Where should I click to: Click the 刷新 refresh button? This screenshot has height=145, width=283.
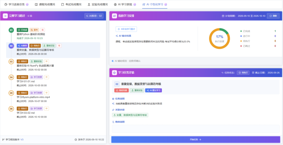click(273, 16)
